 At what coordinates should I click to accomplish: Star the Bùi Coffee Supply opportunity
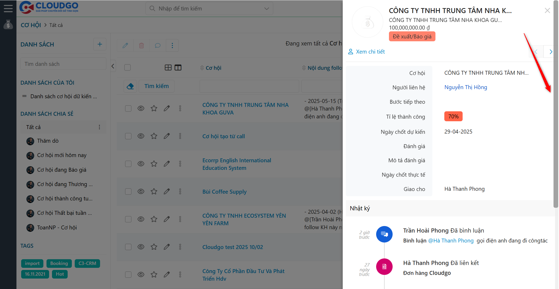pos(154,192)
